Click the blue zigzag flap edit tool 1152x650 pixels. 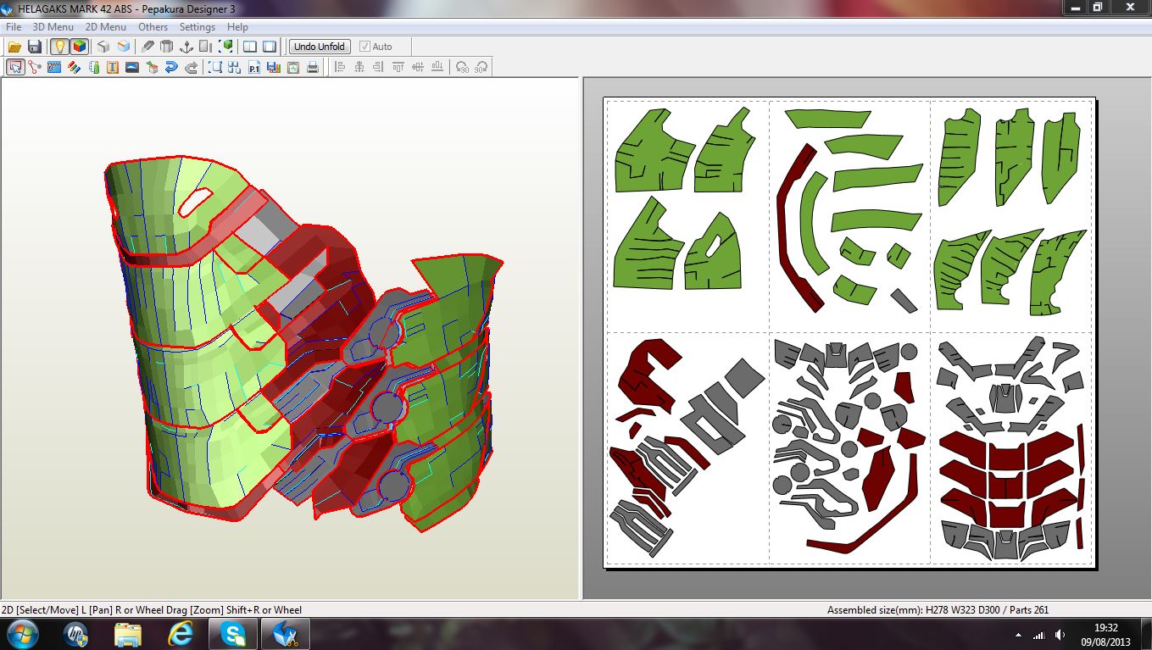point(54,67)
